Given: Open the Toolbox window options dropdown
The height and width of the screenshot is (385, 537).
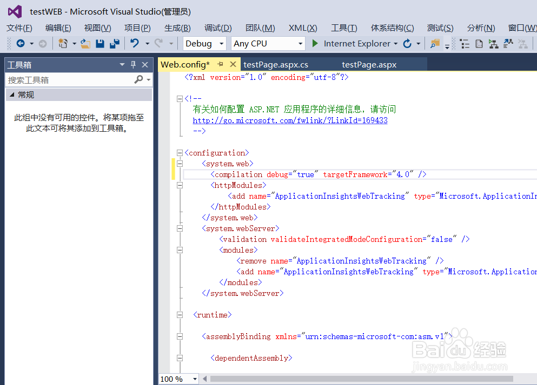Looking at the screenshot, I should pyautogui.click(x=122, y=64).
